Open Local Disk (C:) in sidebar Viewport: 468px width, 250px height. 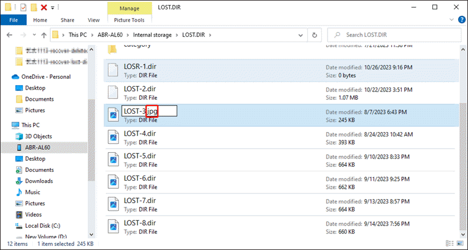42,226
